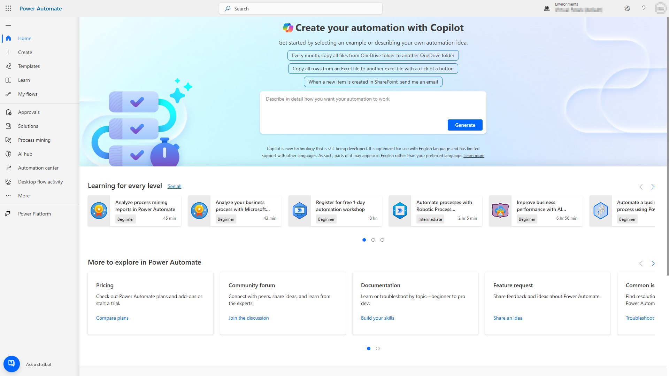Select second page dot of learning carousel

[373, 240]
